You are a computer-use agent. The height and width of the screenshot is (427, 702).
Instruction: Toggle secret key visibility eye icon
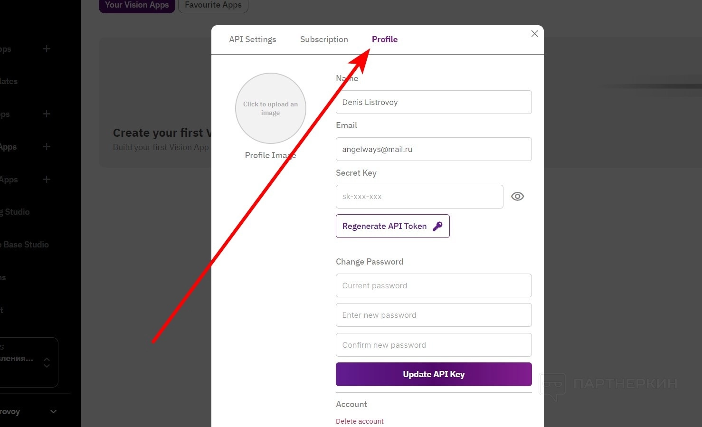click(x=517, y=196)
